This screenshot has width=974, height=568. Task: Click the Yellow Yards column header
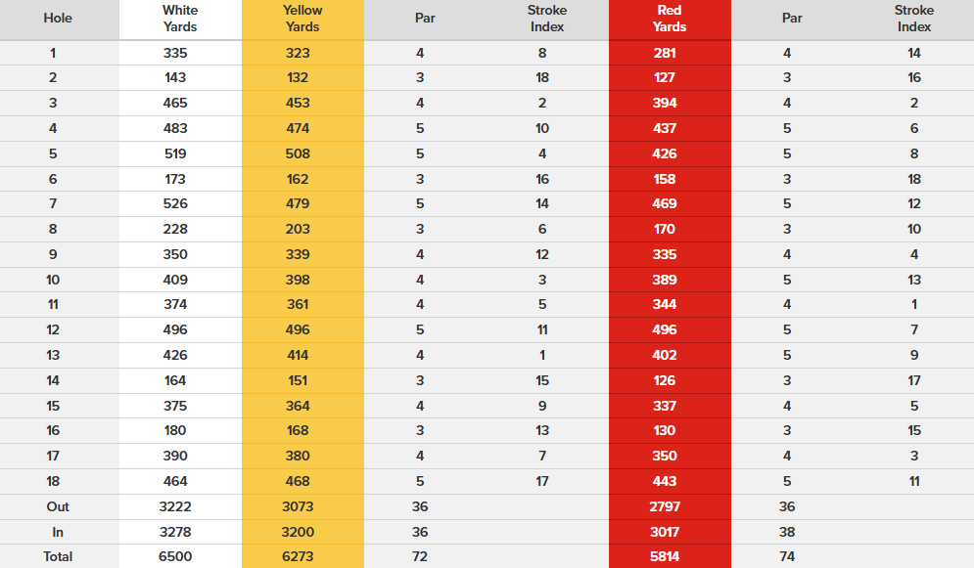point(302,19)
